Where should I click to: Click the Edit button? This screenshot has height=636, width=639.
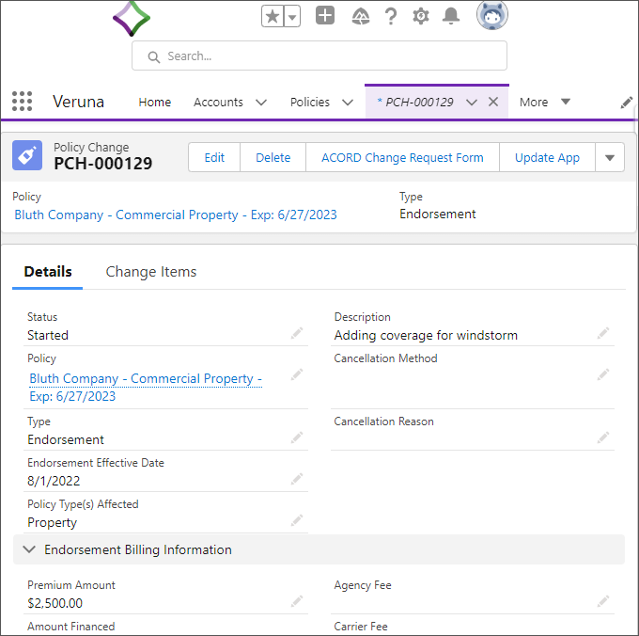(x=214, y=157)
